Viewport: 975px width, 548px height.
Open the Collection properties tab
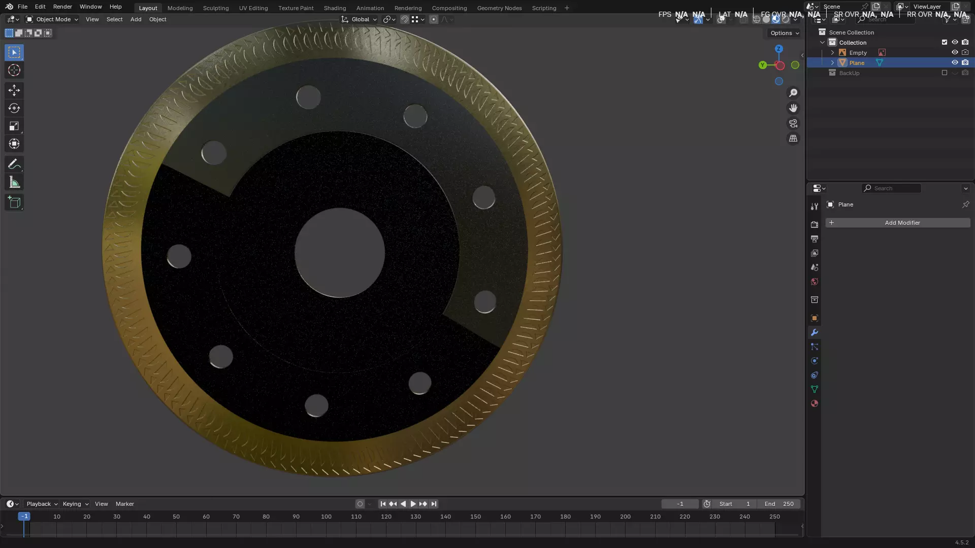[x=815, y=300]
